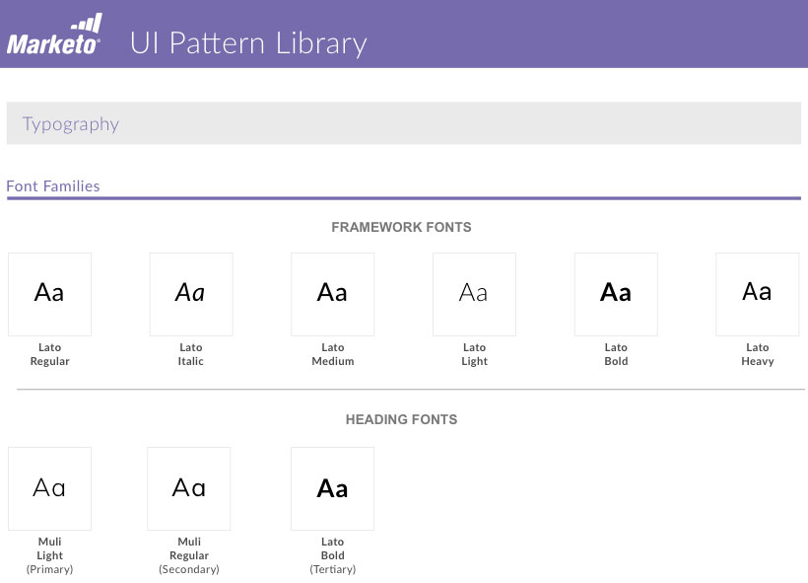The image size is (808, 583).
Task: Click the Muli Regular (Secondary) caption
Action: click(x=189, y=555)
